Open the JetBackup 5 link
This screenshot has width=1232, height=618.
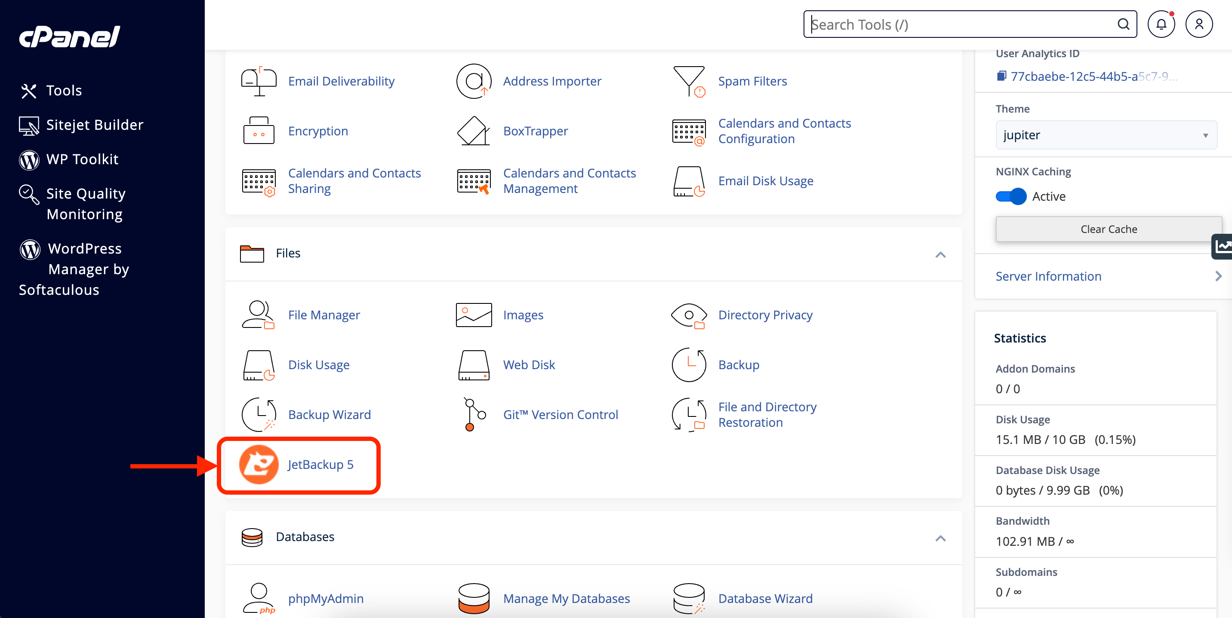(320, 465)
